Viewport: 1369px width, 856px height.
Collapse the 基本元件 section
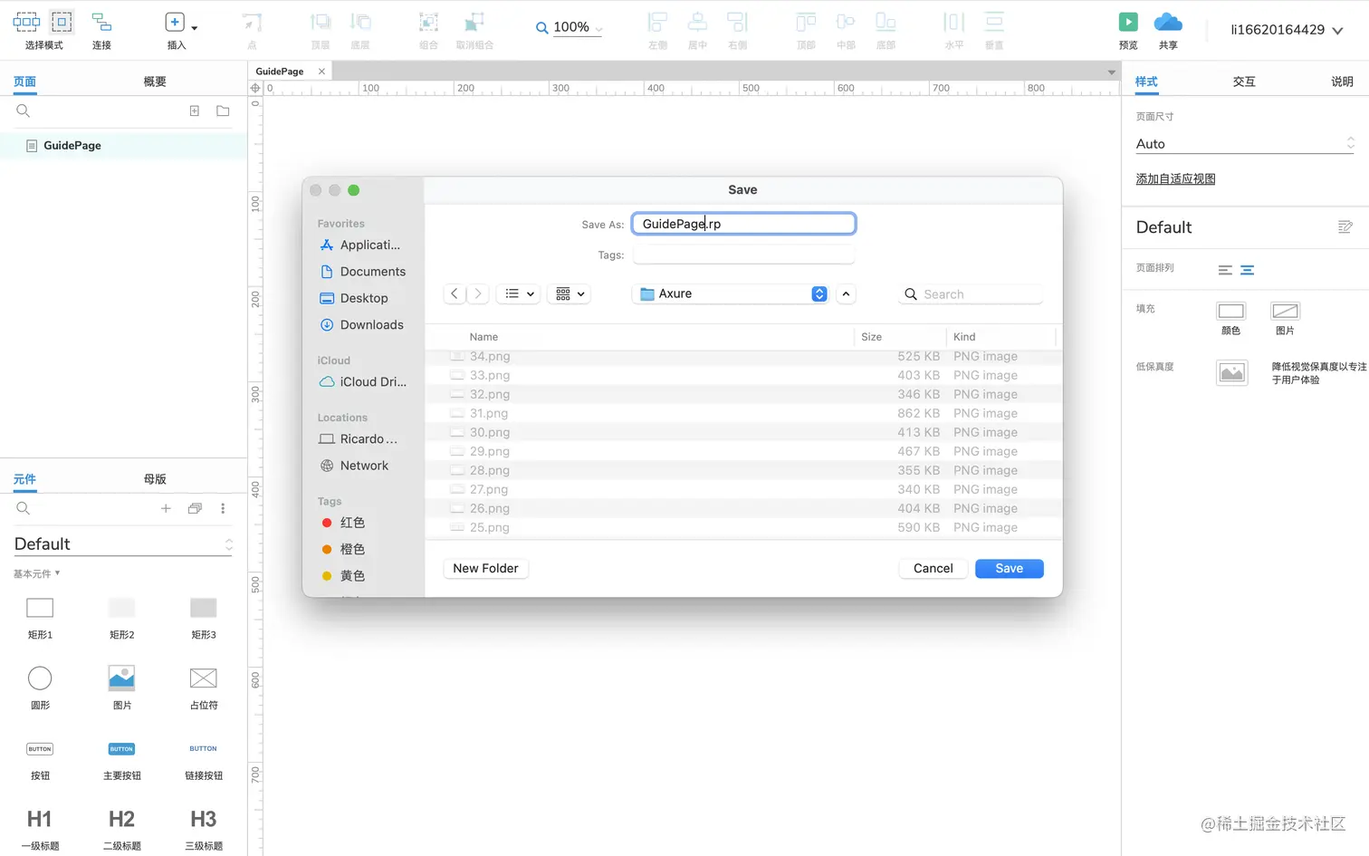[36, 573]
